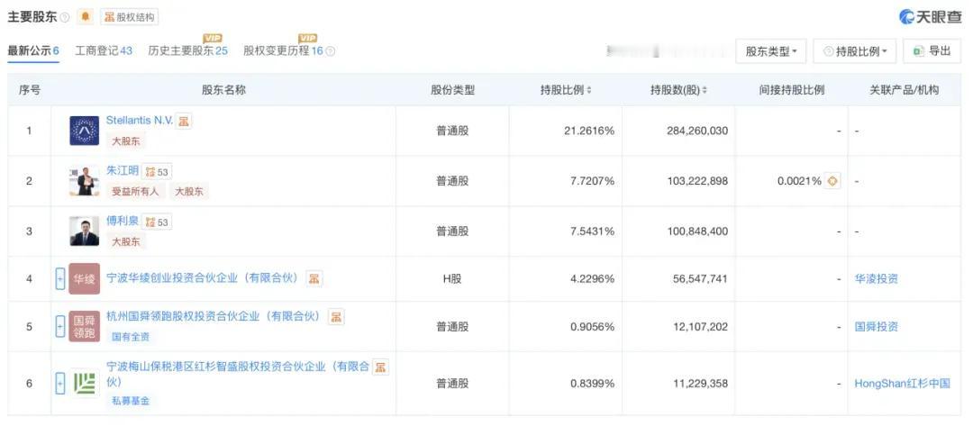The width and height of the screenshot is (973, 426).
Task: Open the 股东类型 dropdown filter
Action: 770,51
